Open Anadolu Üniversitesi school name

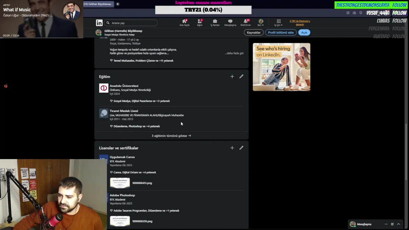coord(124,86)
